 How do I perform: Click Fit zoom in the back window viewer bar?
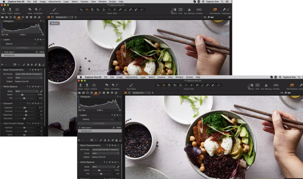[x=205, y=17]
